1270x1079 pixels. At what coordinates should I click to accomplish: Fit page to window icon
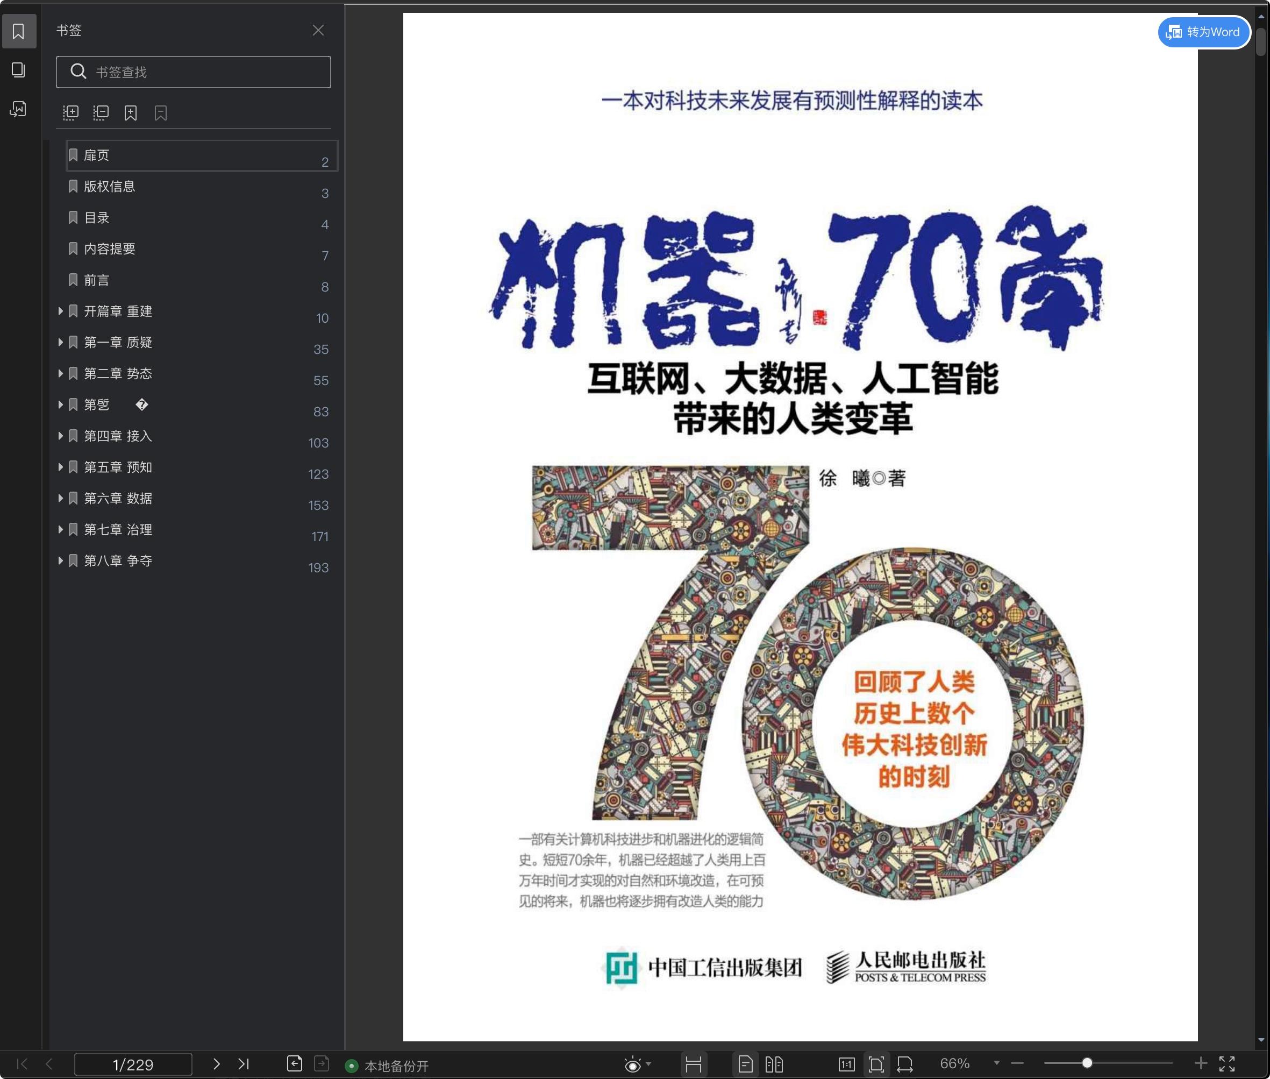click(x=876, y=1064)
